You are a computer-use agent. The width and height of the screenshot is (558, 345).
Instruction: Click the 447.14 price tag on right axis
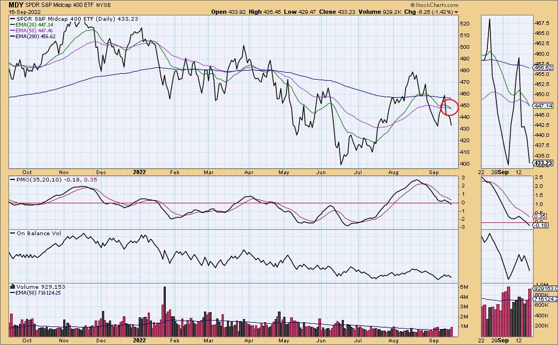click(x=544, y=106)
